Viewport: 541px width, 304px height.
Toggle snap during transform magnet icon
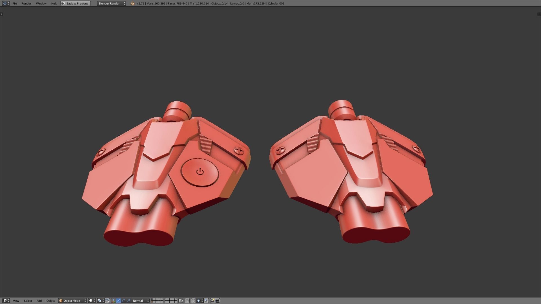click(x=193, y=301)
